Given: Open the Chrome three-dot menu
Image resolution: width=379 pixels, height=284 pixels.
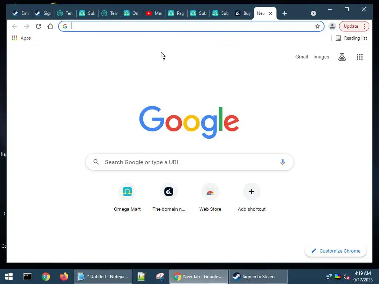Looking at the screenshot, I should pyautogui.click(x=365, y=26).
